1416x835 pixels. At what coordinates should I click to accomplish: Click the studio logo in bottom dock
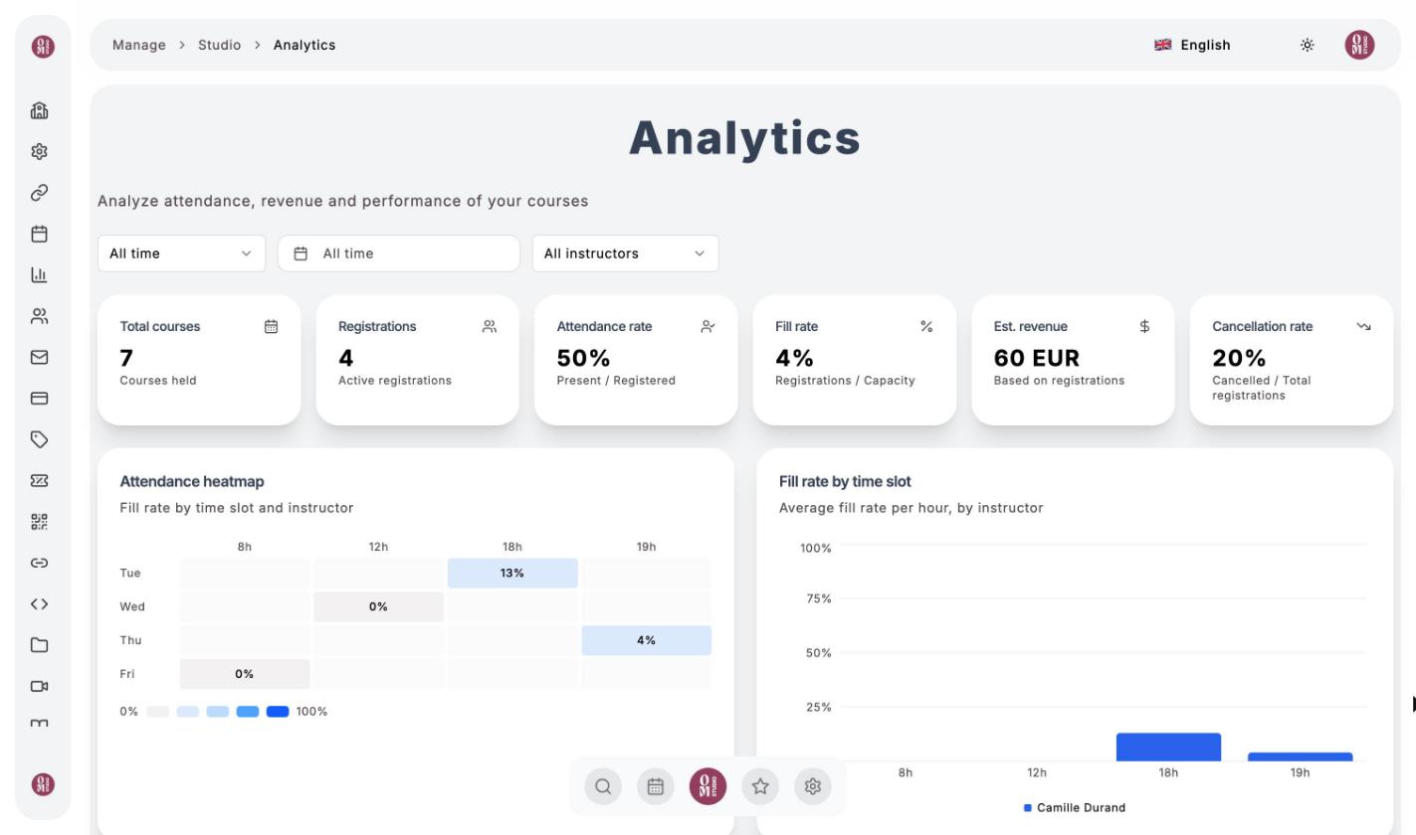(708, 786)
